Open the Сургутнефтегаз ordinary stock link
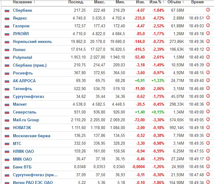 pyautogui.click(x=28, y=97)
